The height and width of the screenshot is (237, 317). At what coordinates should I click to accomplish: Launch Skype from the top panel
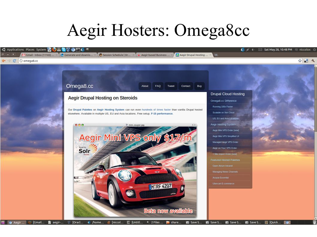[64, 49]
